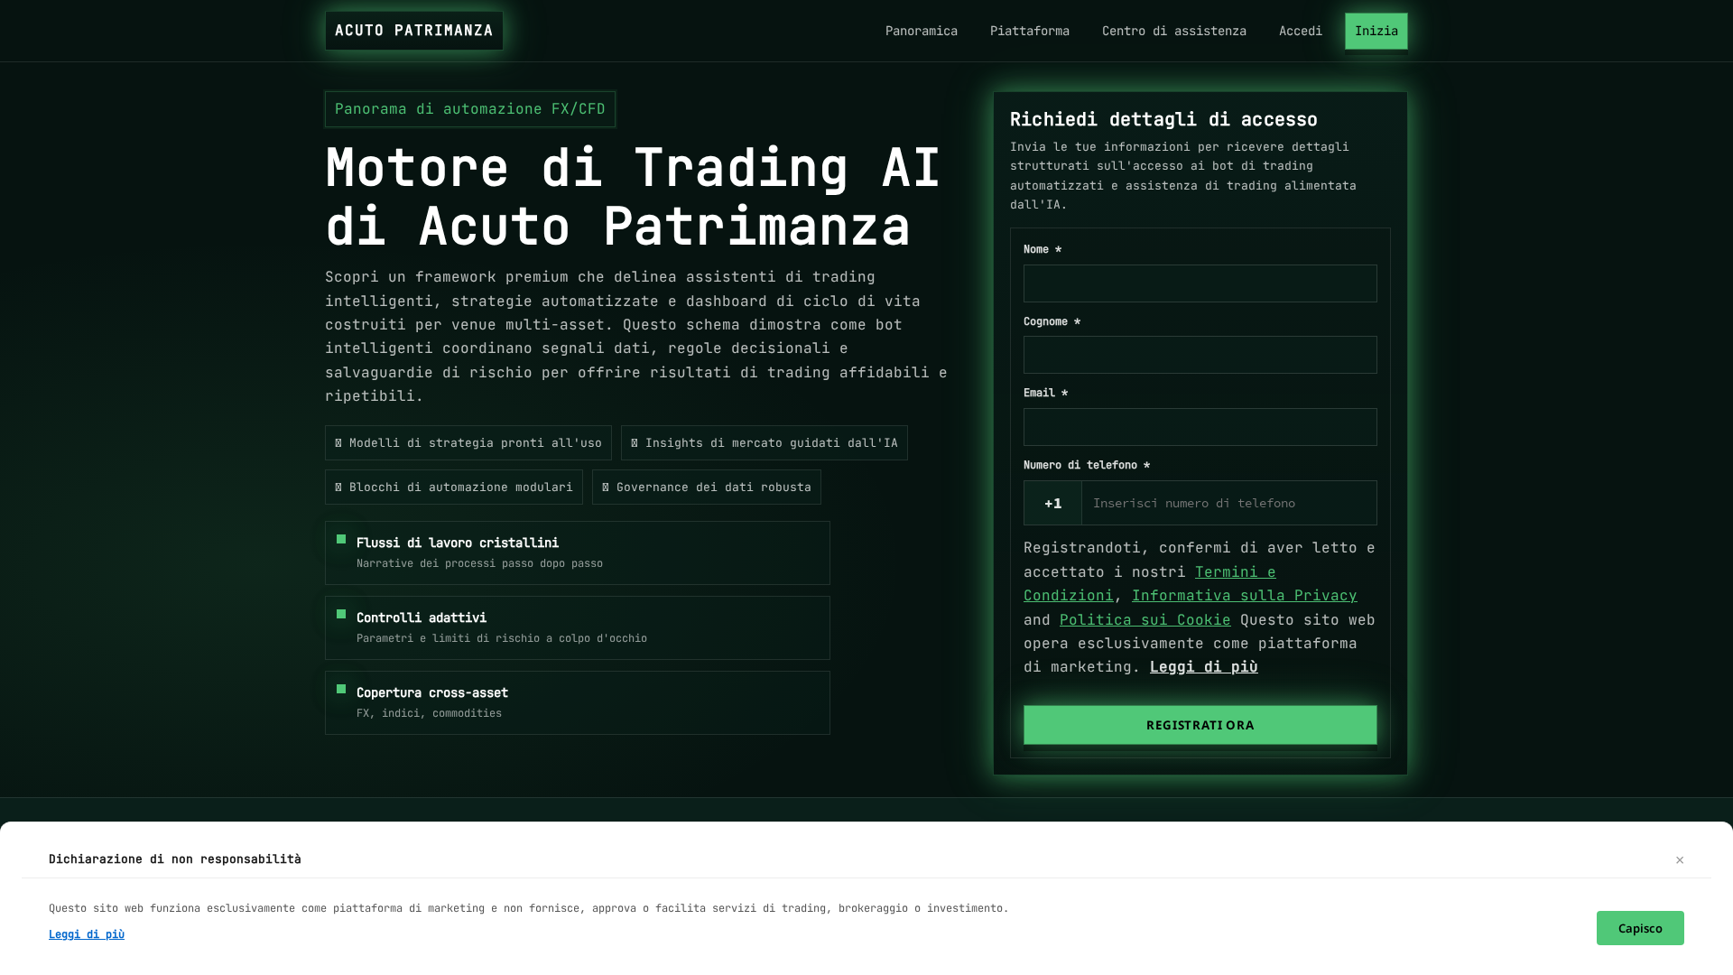Select Accedi in the navigation

[1300, 31]
